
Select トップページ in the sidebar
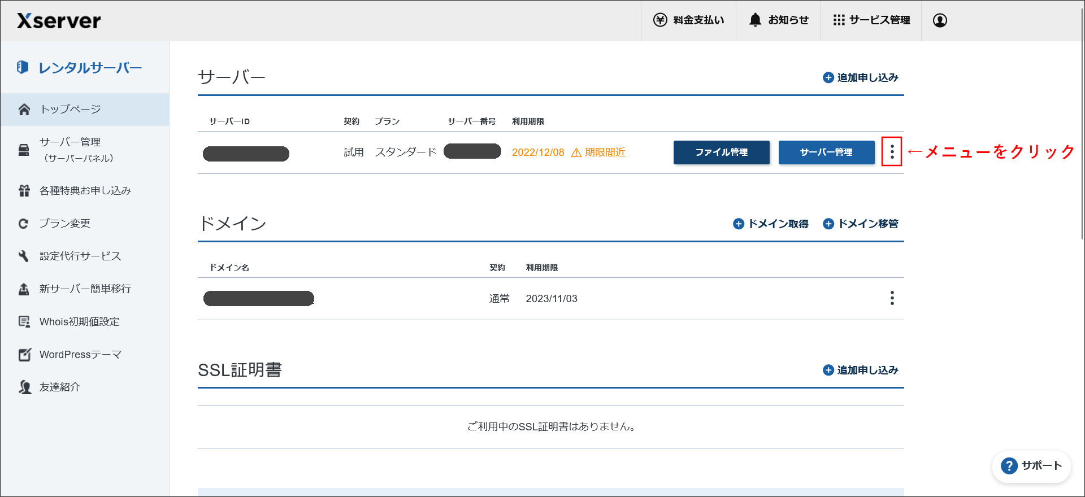(x=70, y=109)
